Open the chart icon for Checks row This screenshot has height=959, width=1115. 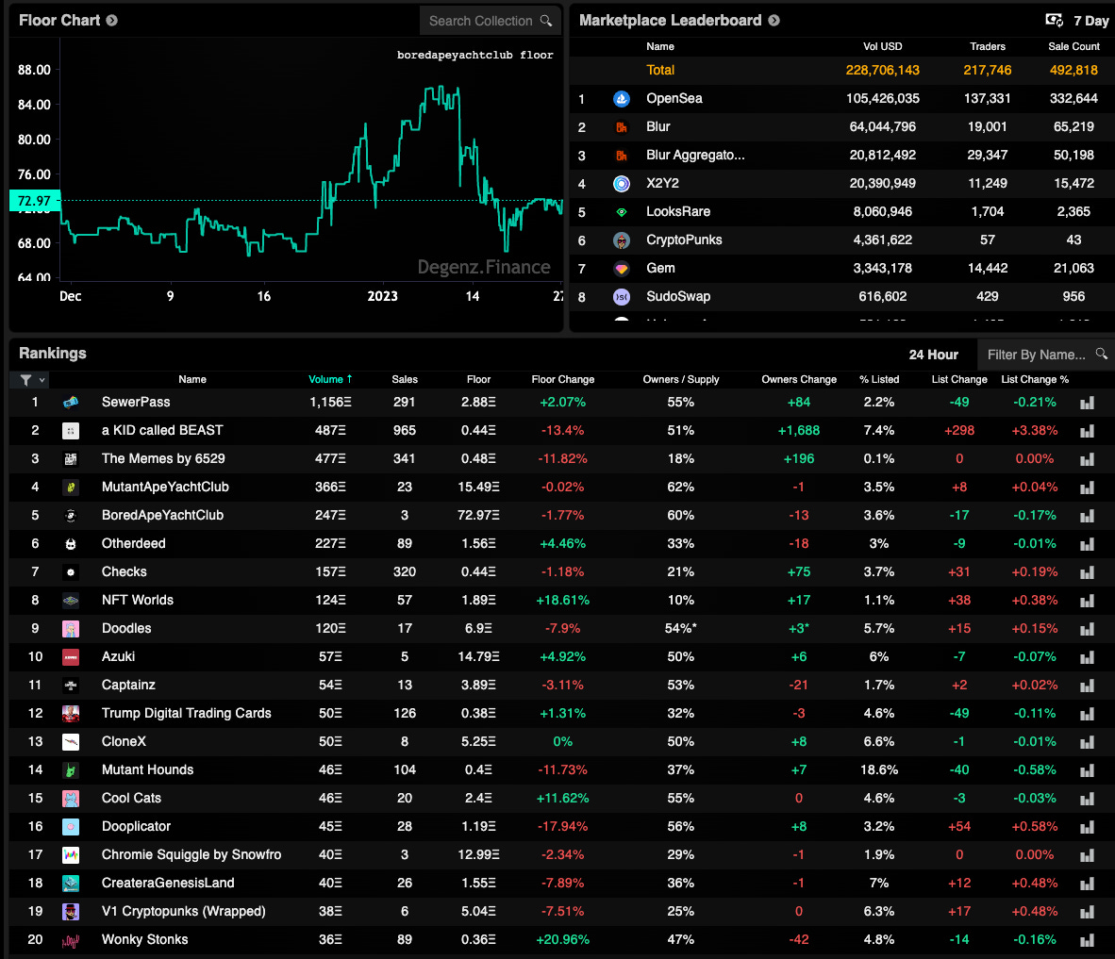[1087, 573]
